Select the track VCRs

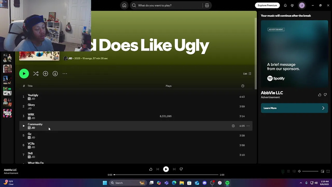pos(136,145)
